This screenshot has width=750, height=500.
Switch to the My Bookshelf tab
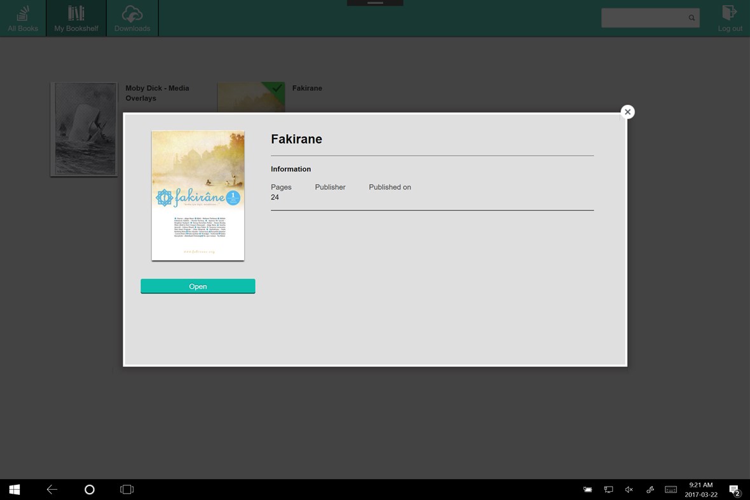(x=75, y=17)
